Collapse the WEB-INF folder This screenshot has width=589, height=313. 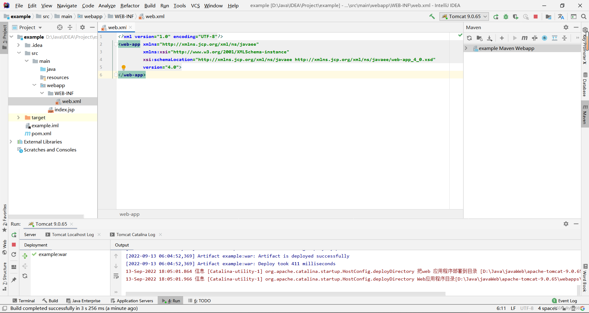(x=42, y=93)
